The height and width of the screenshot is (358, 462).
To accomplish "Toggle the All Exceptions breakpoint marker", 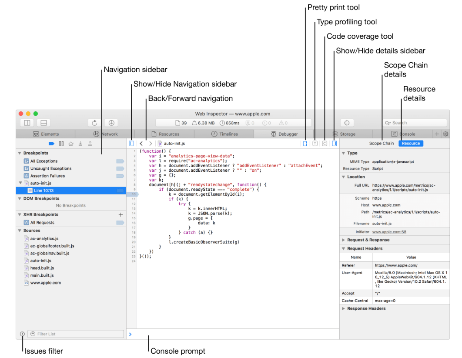I will click(x=120, y=161).
